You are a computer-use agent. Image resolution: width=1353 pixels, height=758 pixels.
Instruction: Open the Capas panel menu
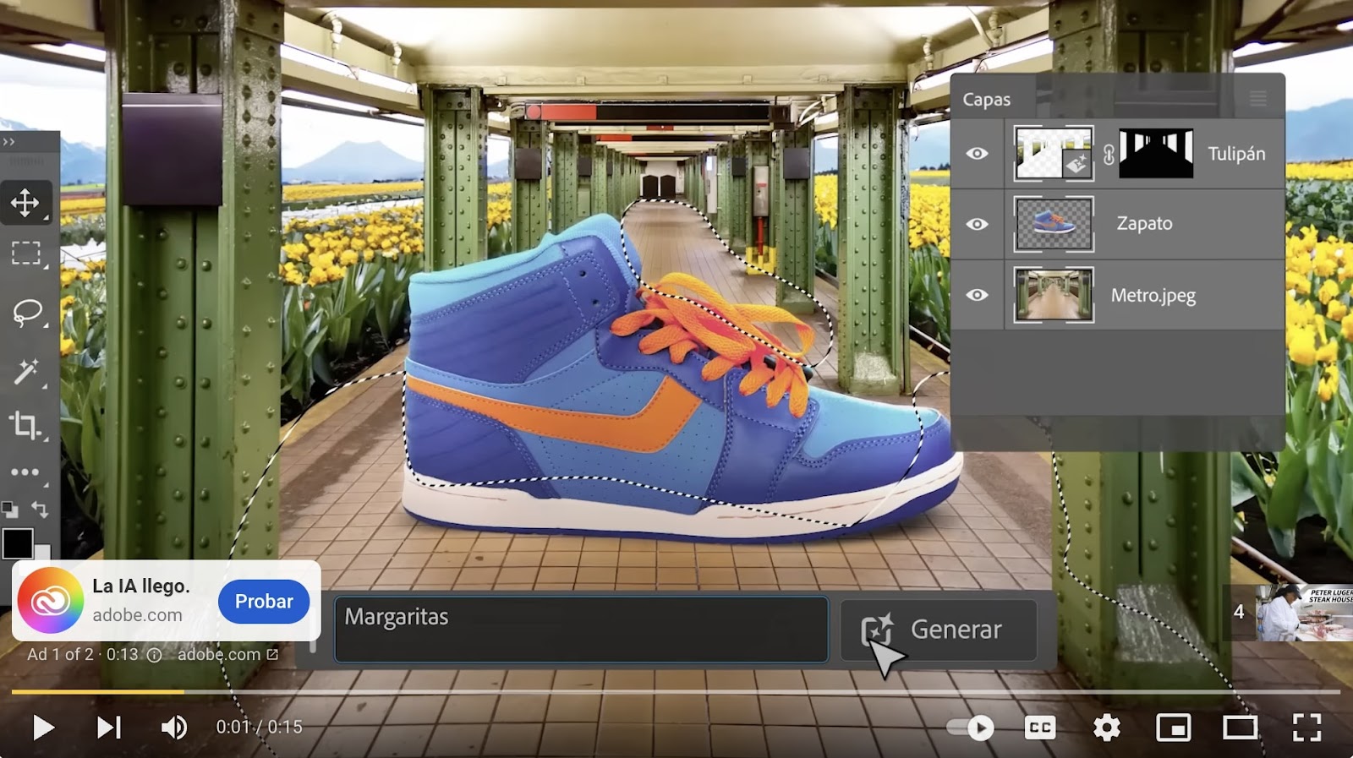pyautogui.click(x=1258, y=99)
